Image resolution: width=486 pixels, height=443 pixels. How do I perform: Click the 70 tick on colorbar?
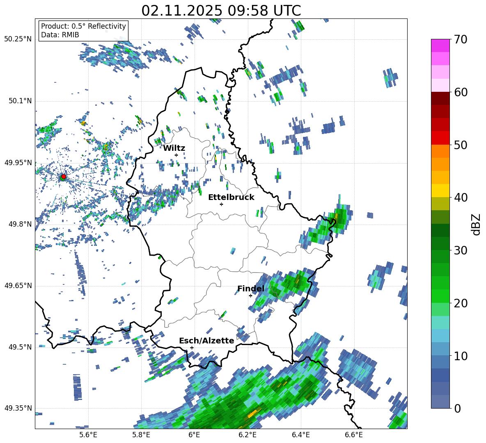[x=461, y=39]
